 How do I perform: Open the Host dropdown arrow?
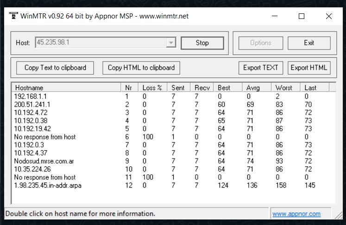pyautogui.click(x=171, y=43)
